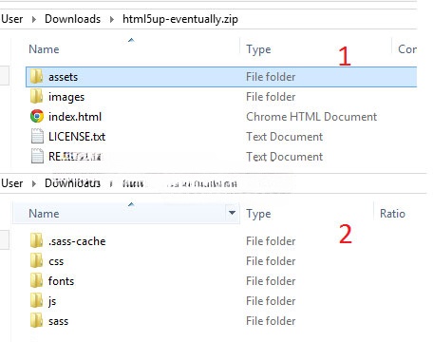433x342 pixels.
Task: Expand breadcrumb arrow after Downloads in top window
Action: pyautogui.click(x=112, y=19)
